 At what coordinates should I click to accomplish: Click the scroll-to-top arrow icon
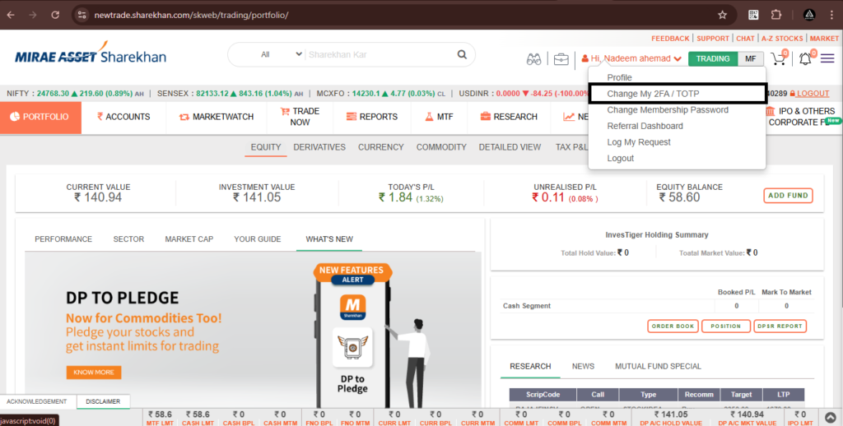coord(830,418)
